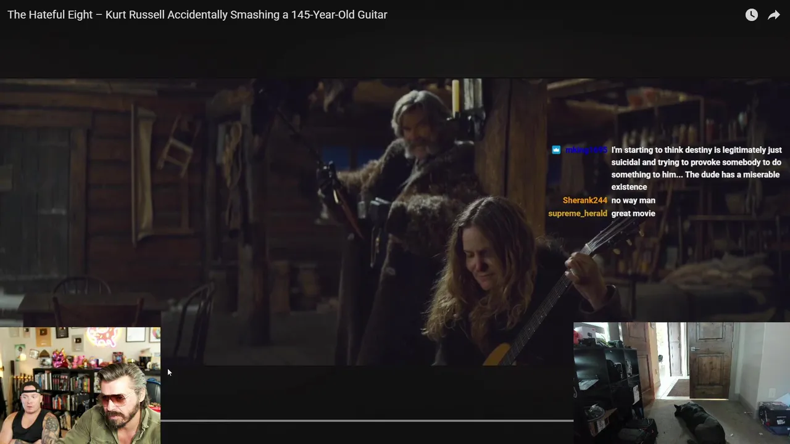Click the long chat message about destiny

coord(697,168)
